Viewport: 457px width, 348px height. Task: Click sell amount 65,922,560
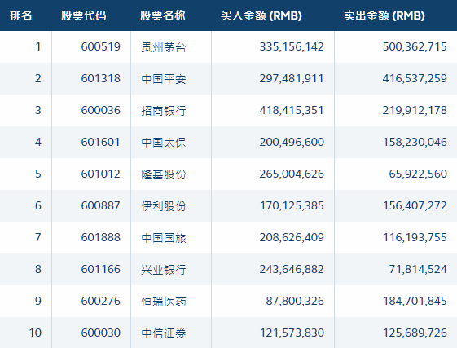coord(418,174)
